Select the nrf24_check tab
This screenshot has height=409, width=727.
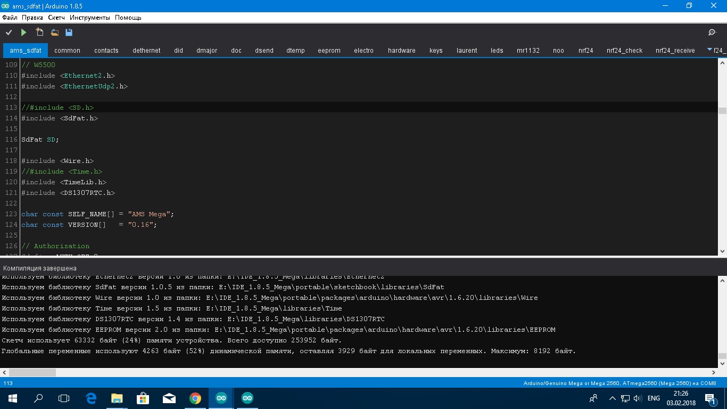pos(624,51)
